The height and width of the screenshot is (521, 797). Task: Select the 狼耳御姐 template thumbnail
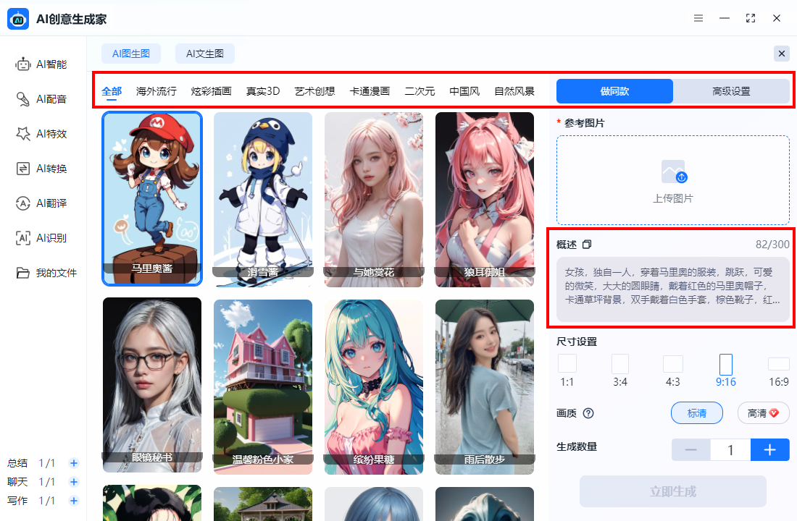pos(485,200)
